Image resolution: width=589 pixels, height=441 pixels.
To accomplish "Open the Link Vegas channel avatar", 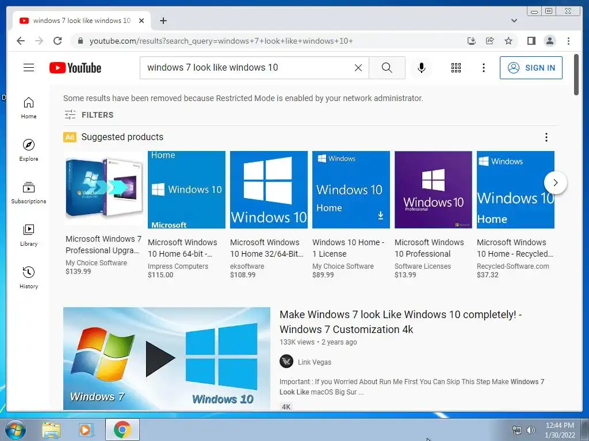I will [286, 362].
